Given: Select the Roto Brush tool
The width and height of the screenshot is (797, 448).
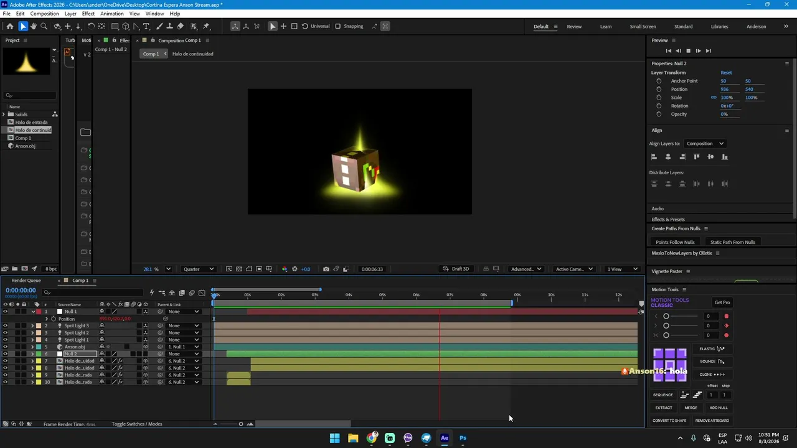Looking at the screenshot, I should [x=194, y=26].
